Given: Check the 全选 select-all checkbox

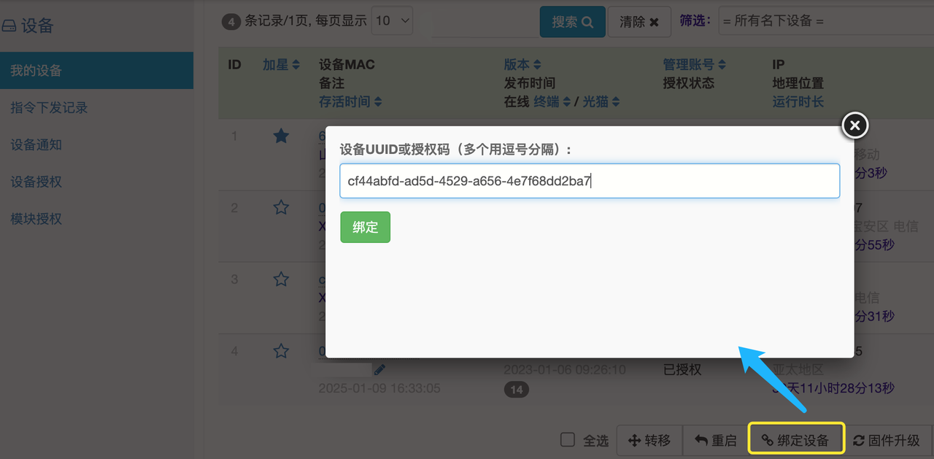Looking at the screenshot, I should coord(568,439).
